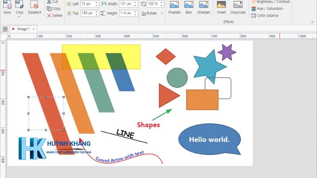The width and height of the screenshot is (317, 178).
Task: Increase the Top value with the up arrow
Action: click(x=96, y=12)
